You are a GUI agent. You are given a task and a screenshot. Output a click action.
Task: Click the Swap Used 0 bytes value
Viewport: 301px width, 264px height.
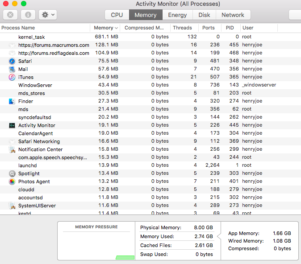coord(204,254)
